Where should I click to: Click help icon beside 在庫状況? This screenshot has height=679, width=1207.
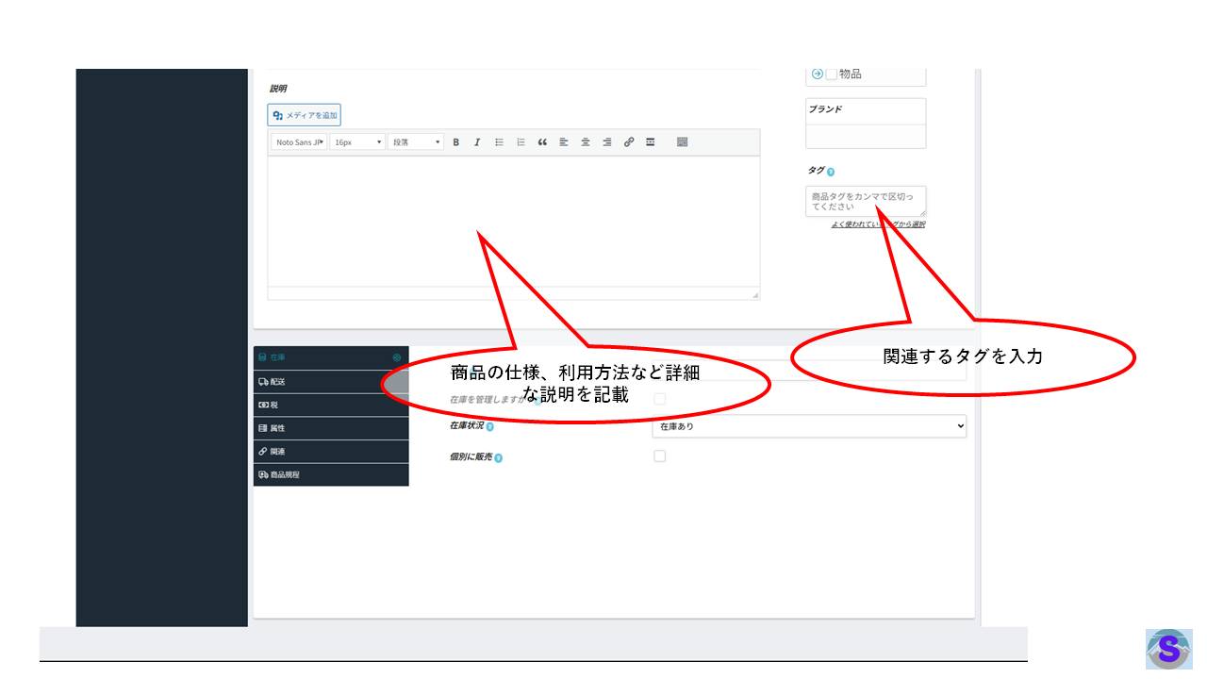489,427
